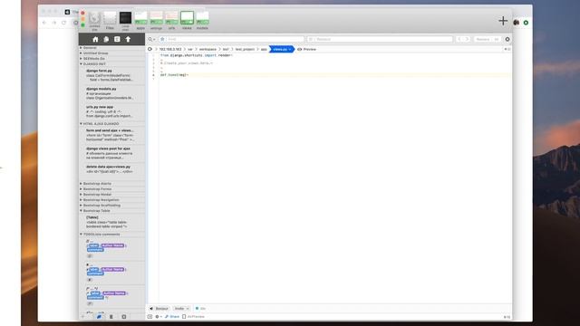Select the django views post for ajax clip
This screenshot has height=326, width=580.
(x=111, y=153)
